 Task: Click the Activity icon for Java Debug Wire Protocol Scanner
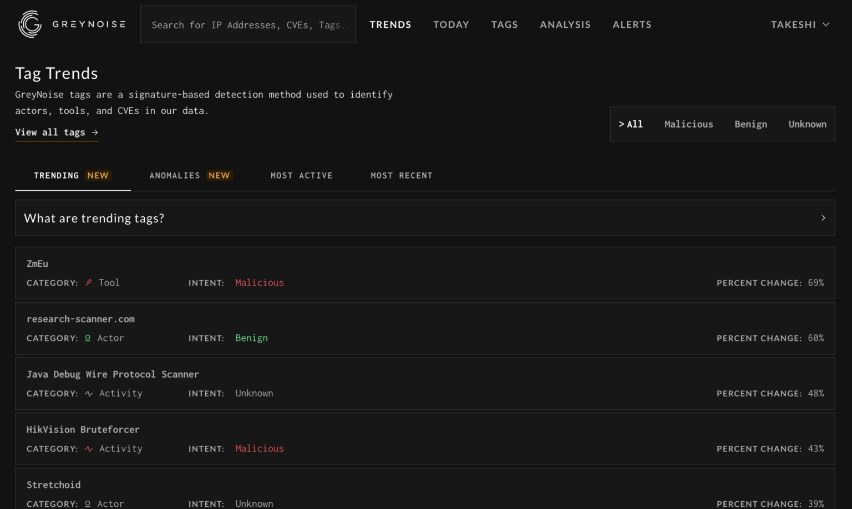coord(88,393)
